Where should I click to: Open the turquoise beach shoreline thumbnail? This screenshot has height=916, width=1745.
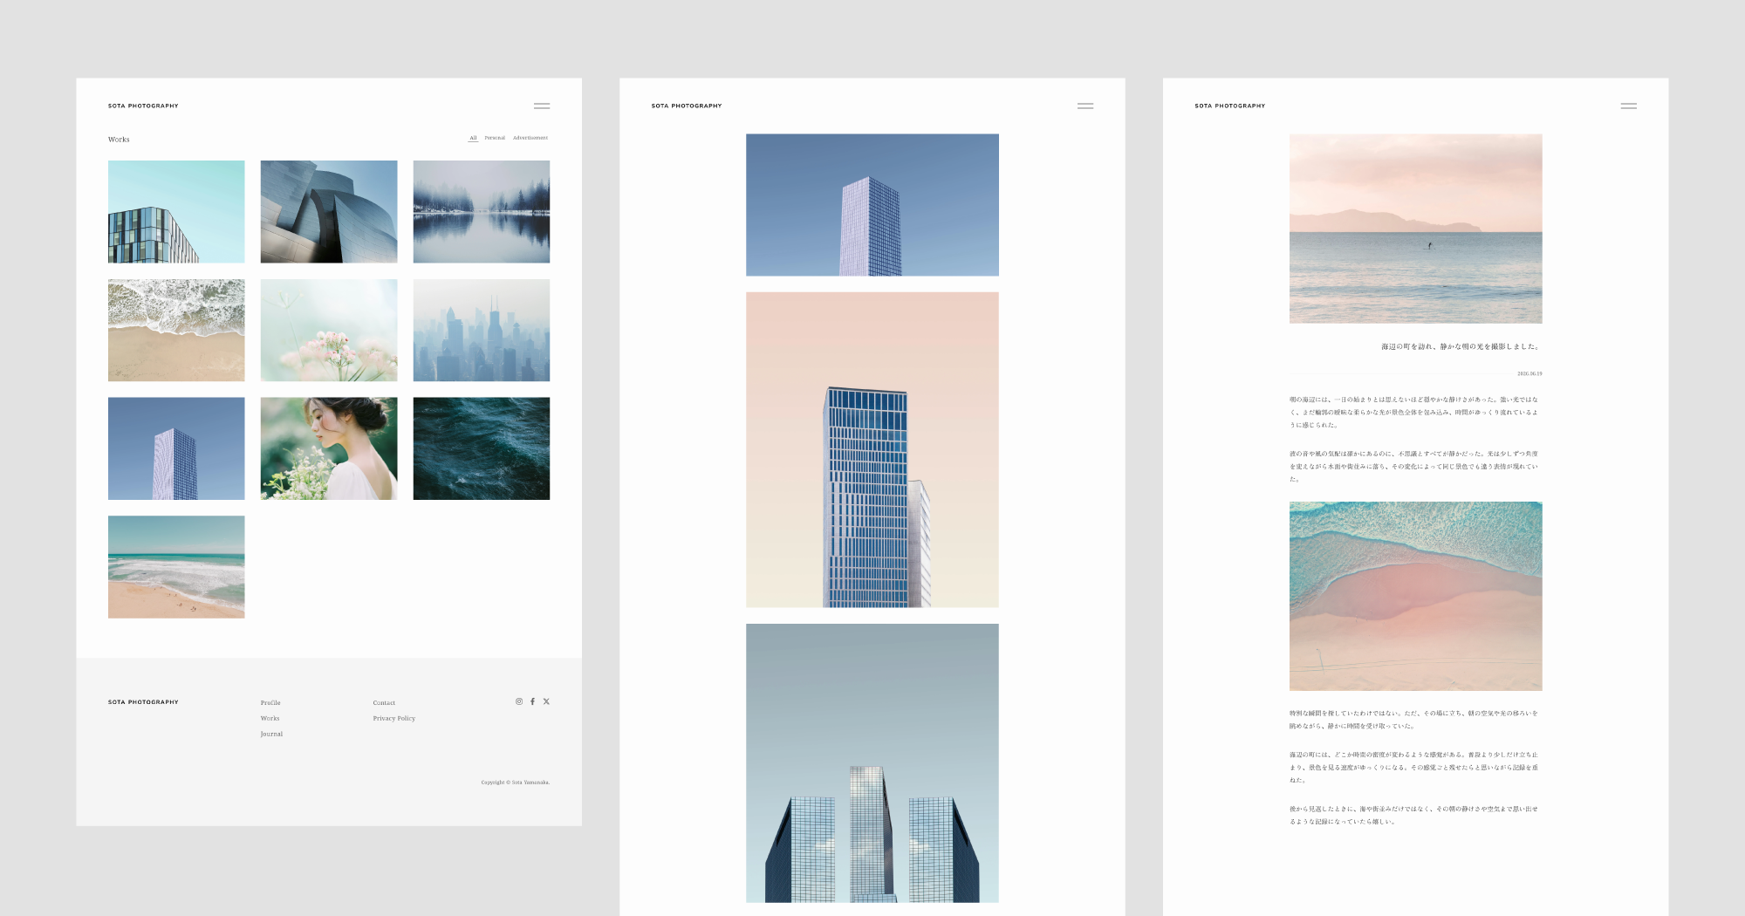tap(176, 567)
